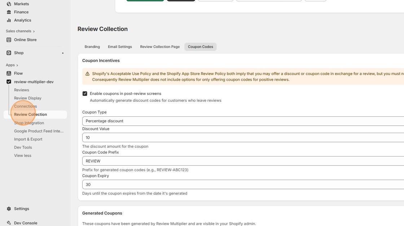Click the warning triangle in policy banner
404x226 pixels.
(x=87, y=74)
